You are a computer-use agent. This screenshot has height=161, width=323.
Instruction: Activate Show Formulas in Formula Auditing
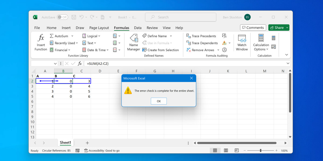[x=224, y=36]
